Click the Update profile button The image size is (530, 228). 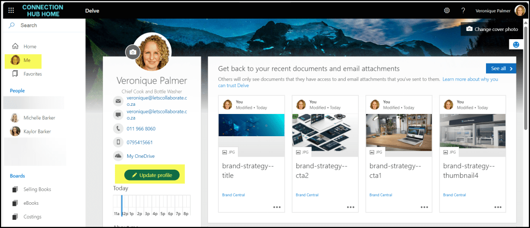[x=152, y=175]
